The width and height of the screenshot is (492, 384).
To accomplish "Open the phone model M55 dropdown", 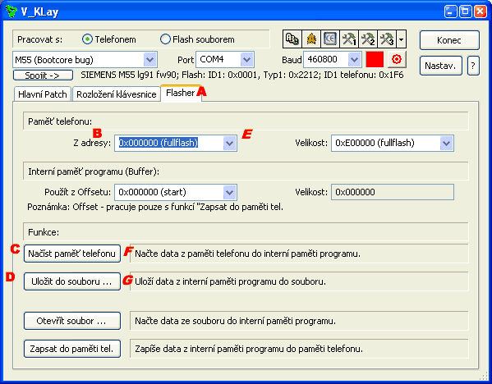I will pyautogui.click(x=85, y=60).
